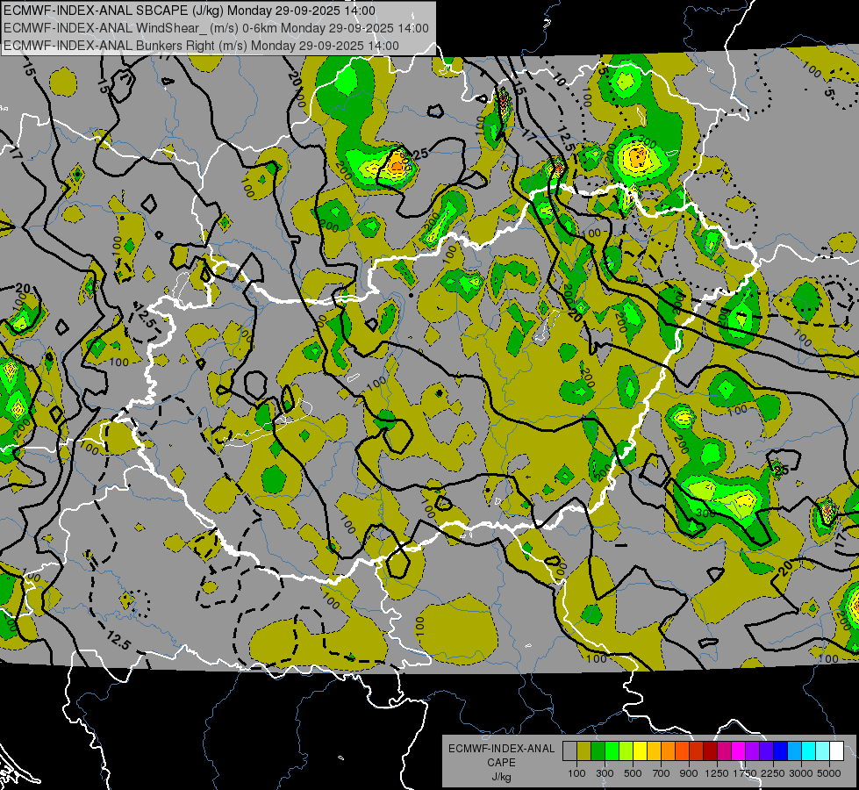Click the legend value 300
The height and width of the screenshot is (790, 859).
click(605, 773)
